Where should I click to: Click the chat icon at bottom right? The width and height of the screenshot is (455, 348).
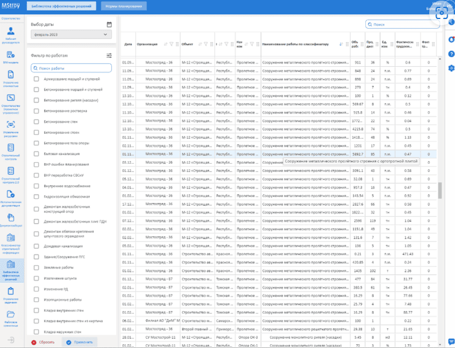coord(451,341)
